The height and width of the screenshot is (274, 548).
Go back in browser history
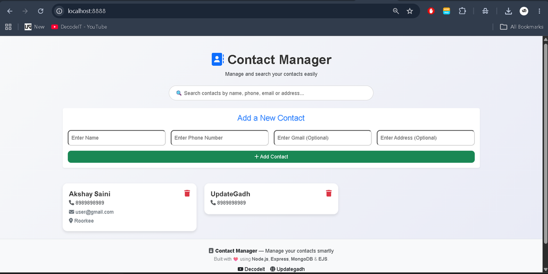point(10,11)
